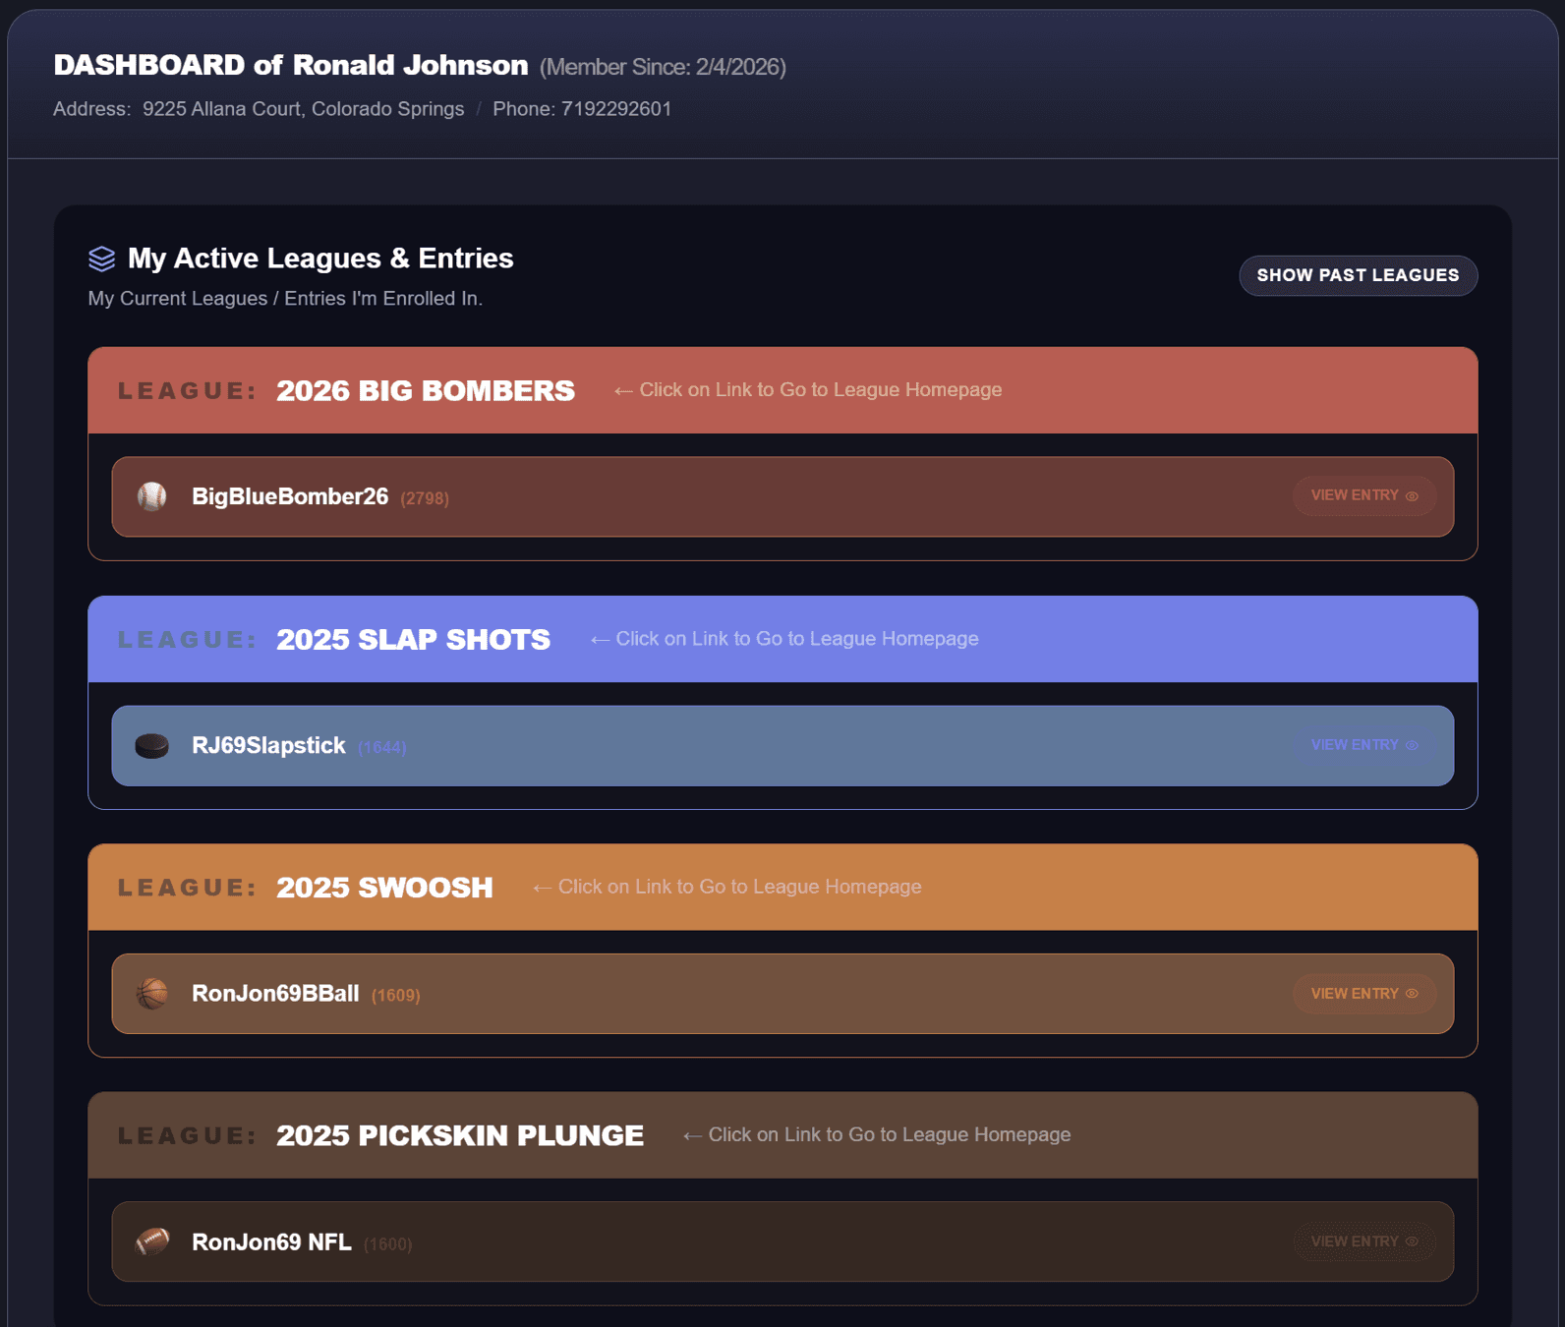Click the eye icon in RonJon69BBall View Entry
This screenshot has height=1327, width=1565.
click(1412, 994)
